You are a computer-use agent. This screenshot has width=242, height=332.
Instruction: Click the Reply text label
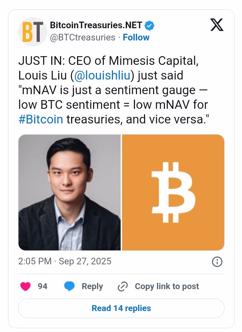tap(92, 286)
